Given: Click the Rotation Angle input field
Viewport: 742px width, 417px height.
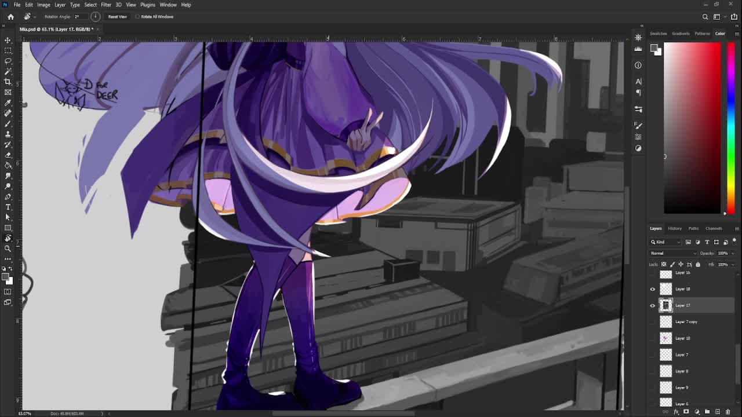Looking at the screenshot, I should click(x=80, y=17).
